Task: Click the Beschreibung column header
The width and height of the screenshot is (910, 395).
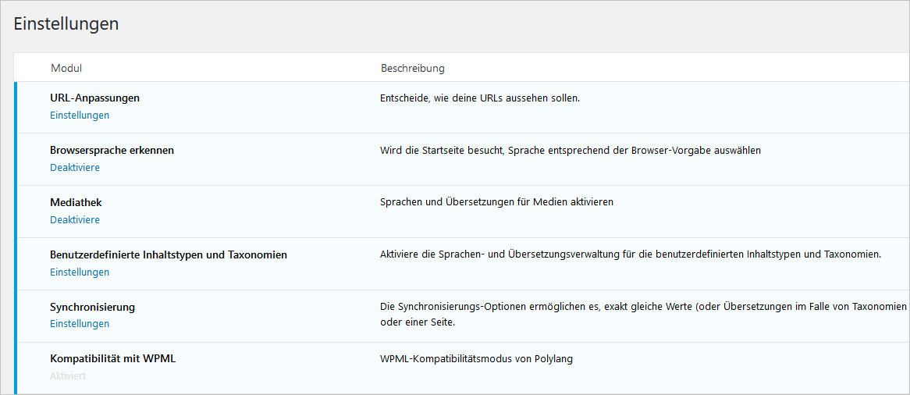Action: [x=413, y=69]
